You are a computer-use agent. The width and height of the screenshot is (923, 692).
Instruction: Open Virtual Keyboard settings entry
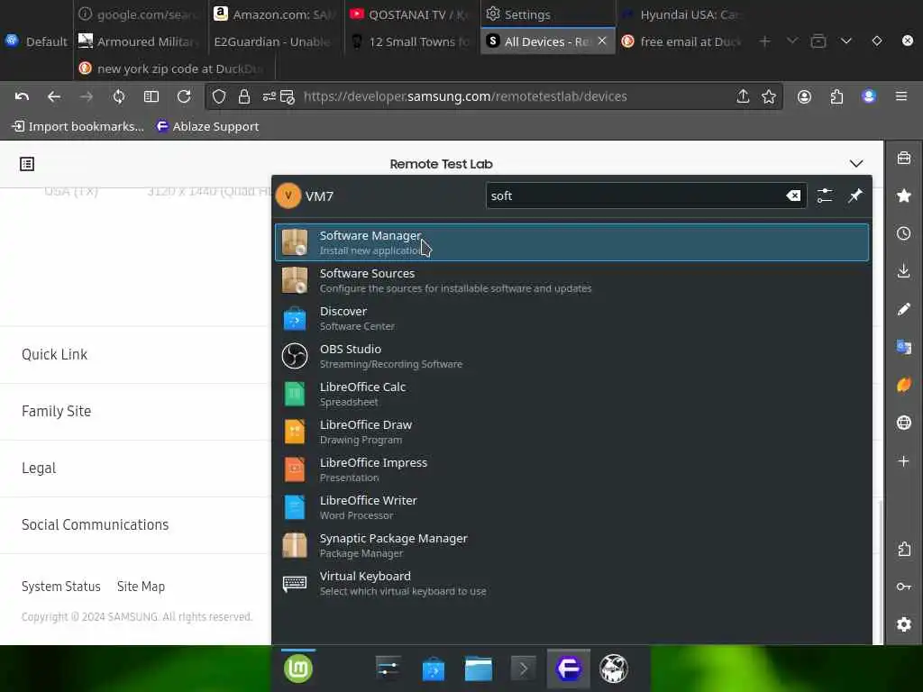(x=571, y=583)
